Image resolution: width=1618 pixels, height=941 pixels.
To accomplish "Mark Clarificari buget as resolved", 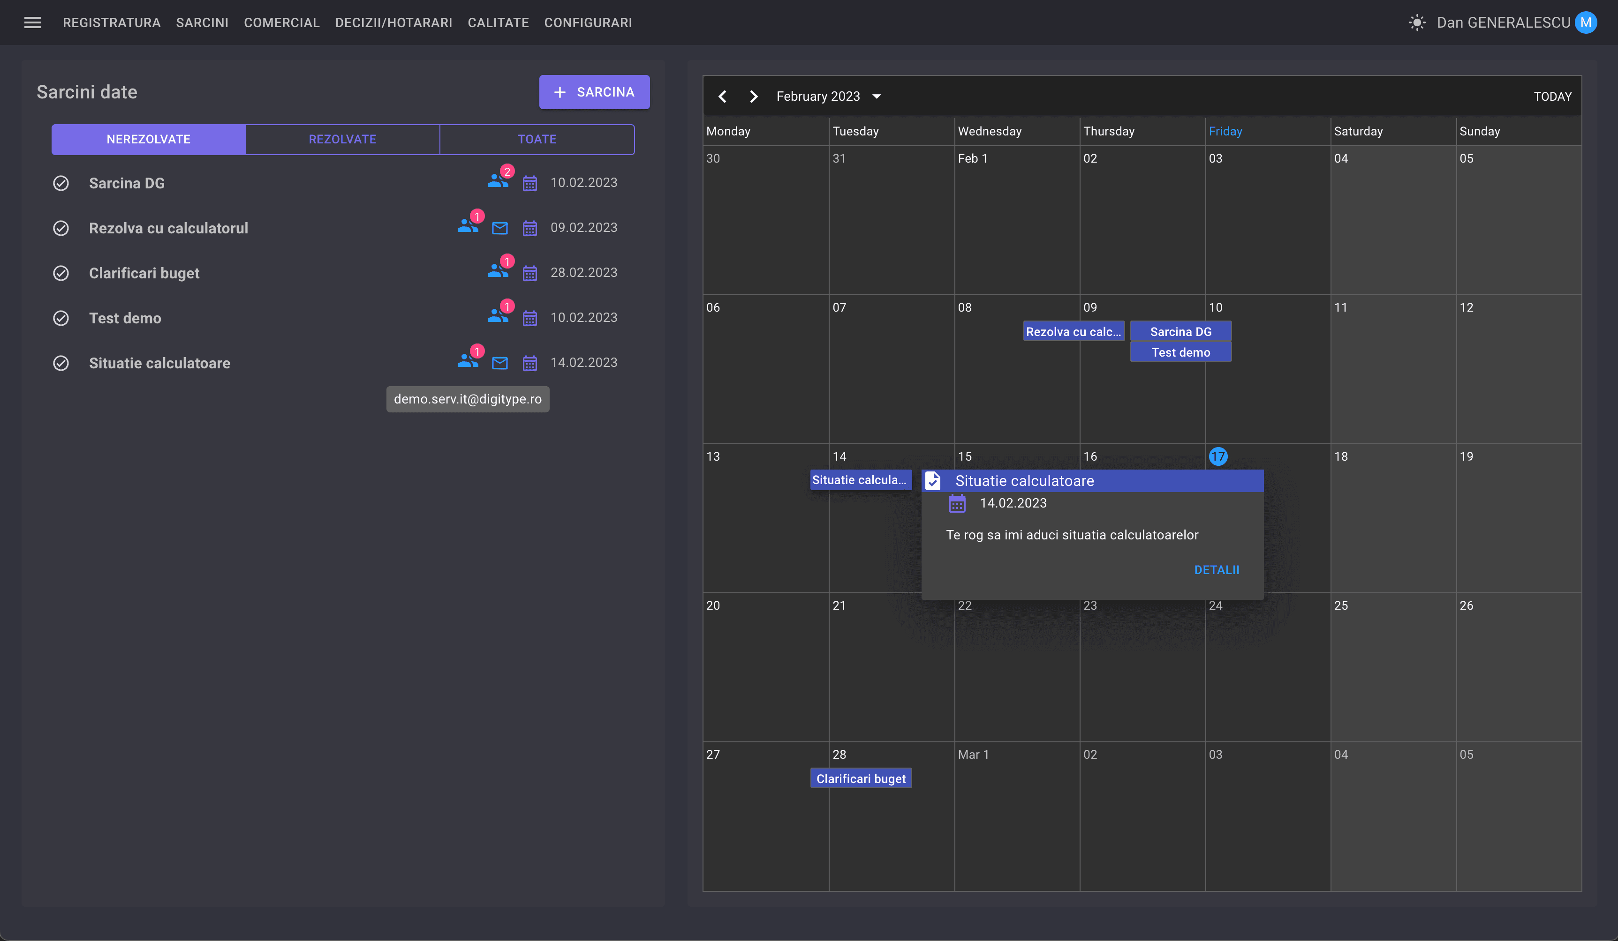I will [x=61, y=273].
